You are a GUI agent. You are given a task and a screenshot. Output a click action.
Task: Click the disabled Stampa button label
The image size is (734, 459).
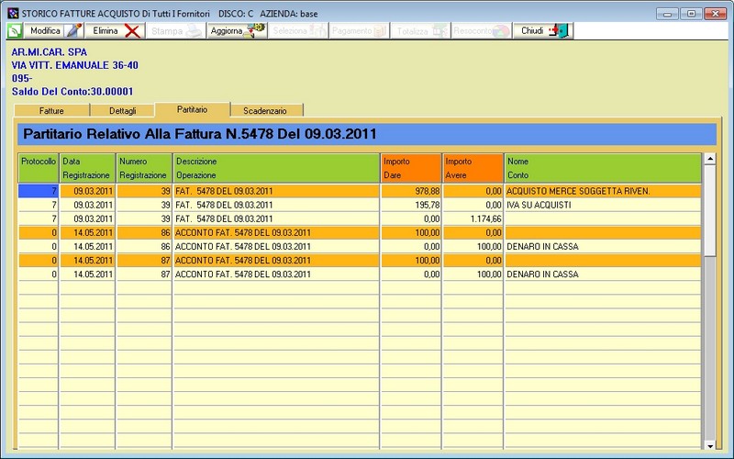(167, 31)
